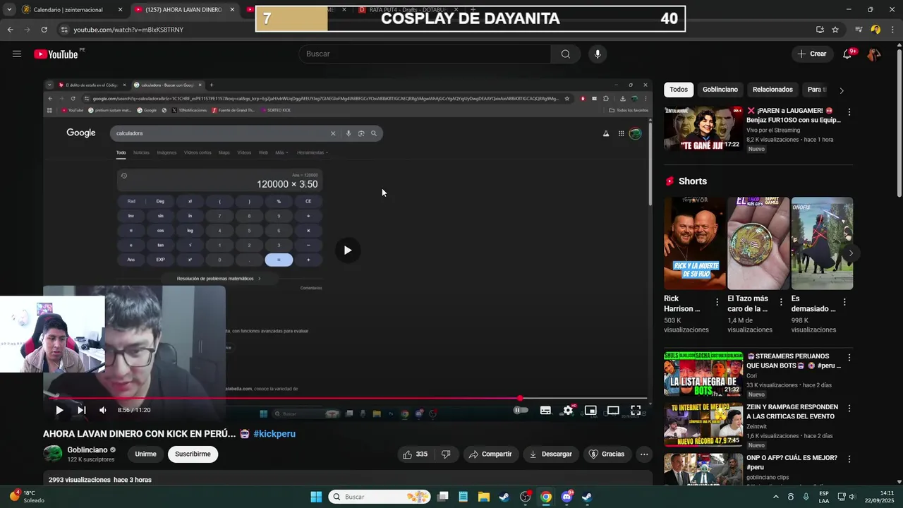Open the player settings gear
This screenshot has width=903, height=508.
coord(568,410)
